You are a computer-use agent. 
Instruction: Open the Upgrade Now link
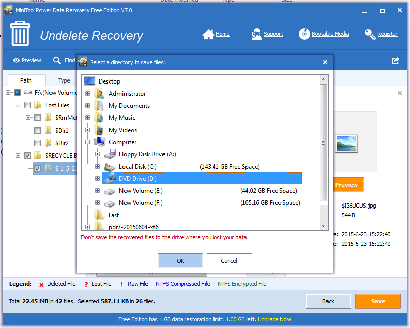click(x=274, y=319)
